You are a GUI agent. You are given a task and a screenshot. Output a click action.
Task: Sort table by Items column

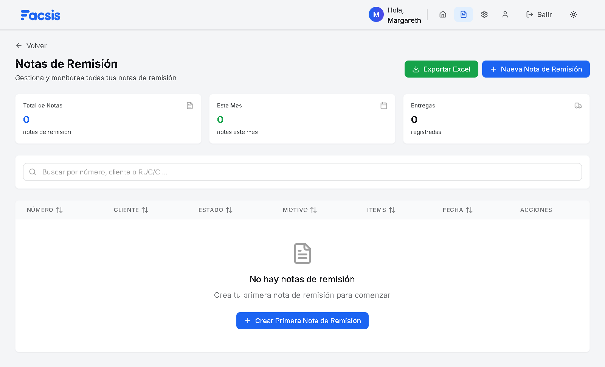381,210
